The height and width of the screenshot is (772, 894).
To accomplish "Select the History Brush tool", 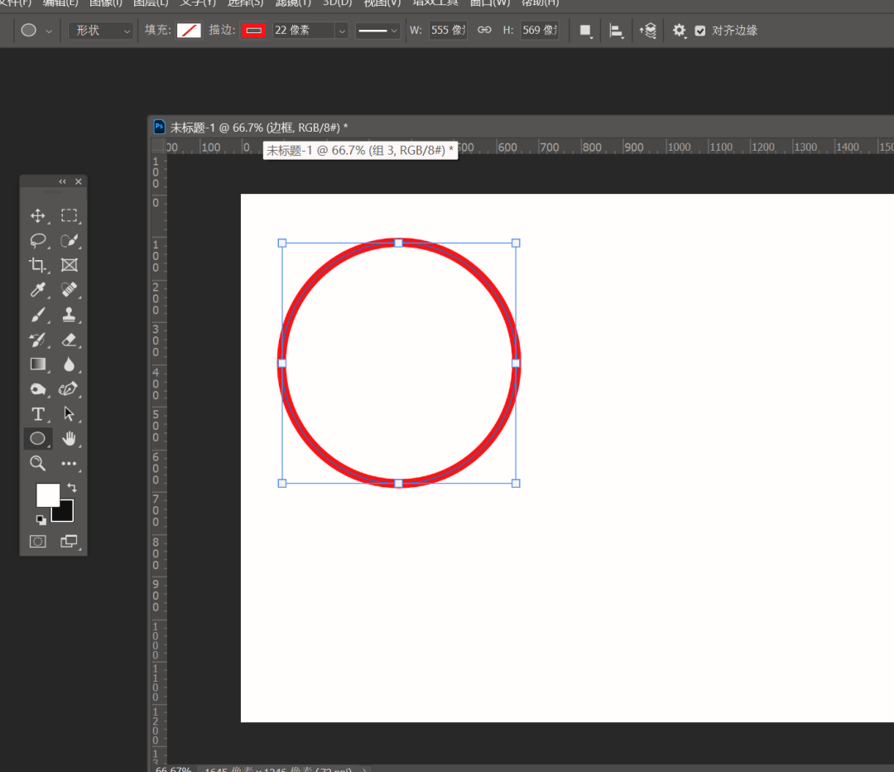I will tap(37, 340).
